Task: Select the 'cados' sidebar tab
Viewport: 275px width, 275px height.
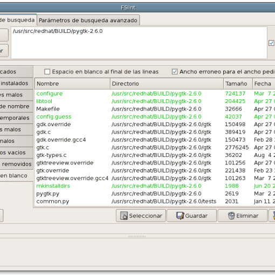Action: click(16, 72)
